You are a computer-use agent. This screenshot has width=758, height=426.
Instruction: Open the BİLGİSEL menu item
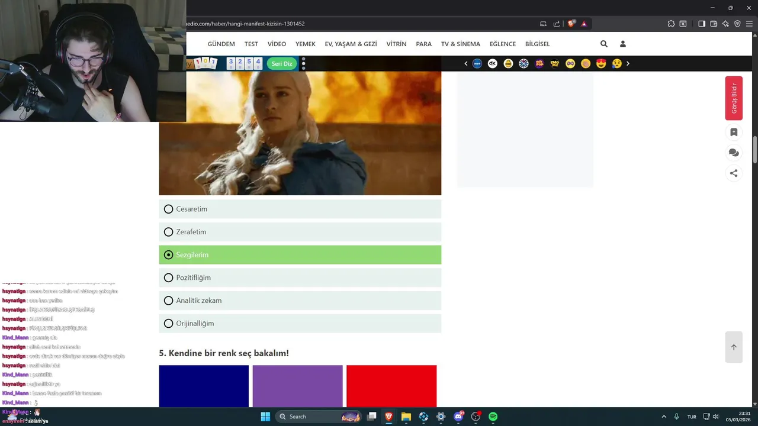[537, 44]
